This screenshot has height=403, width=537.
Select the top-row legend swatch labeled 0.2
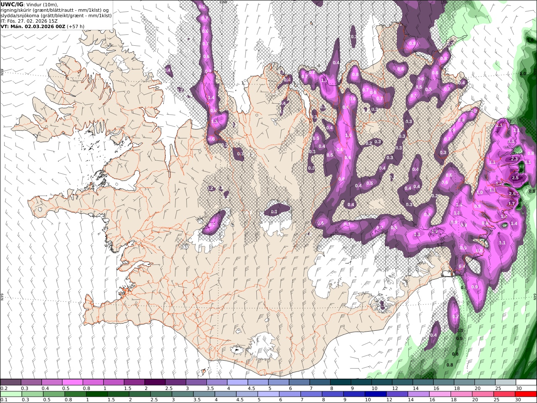tap(10, 382)
